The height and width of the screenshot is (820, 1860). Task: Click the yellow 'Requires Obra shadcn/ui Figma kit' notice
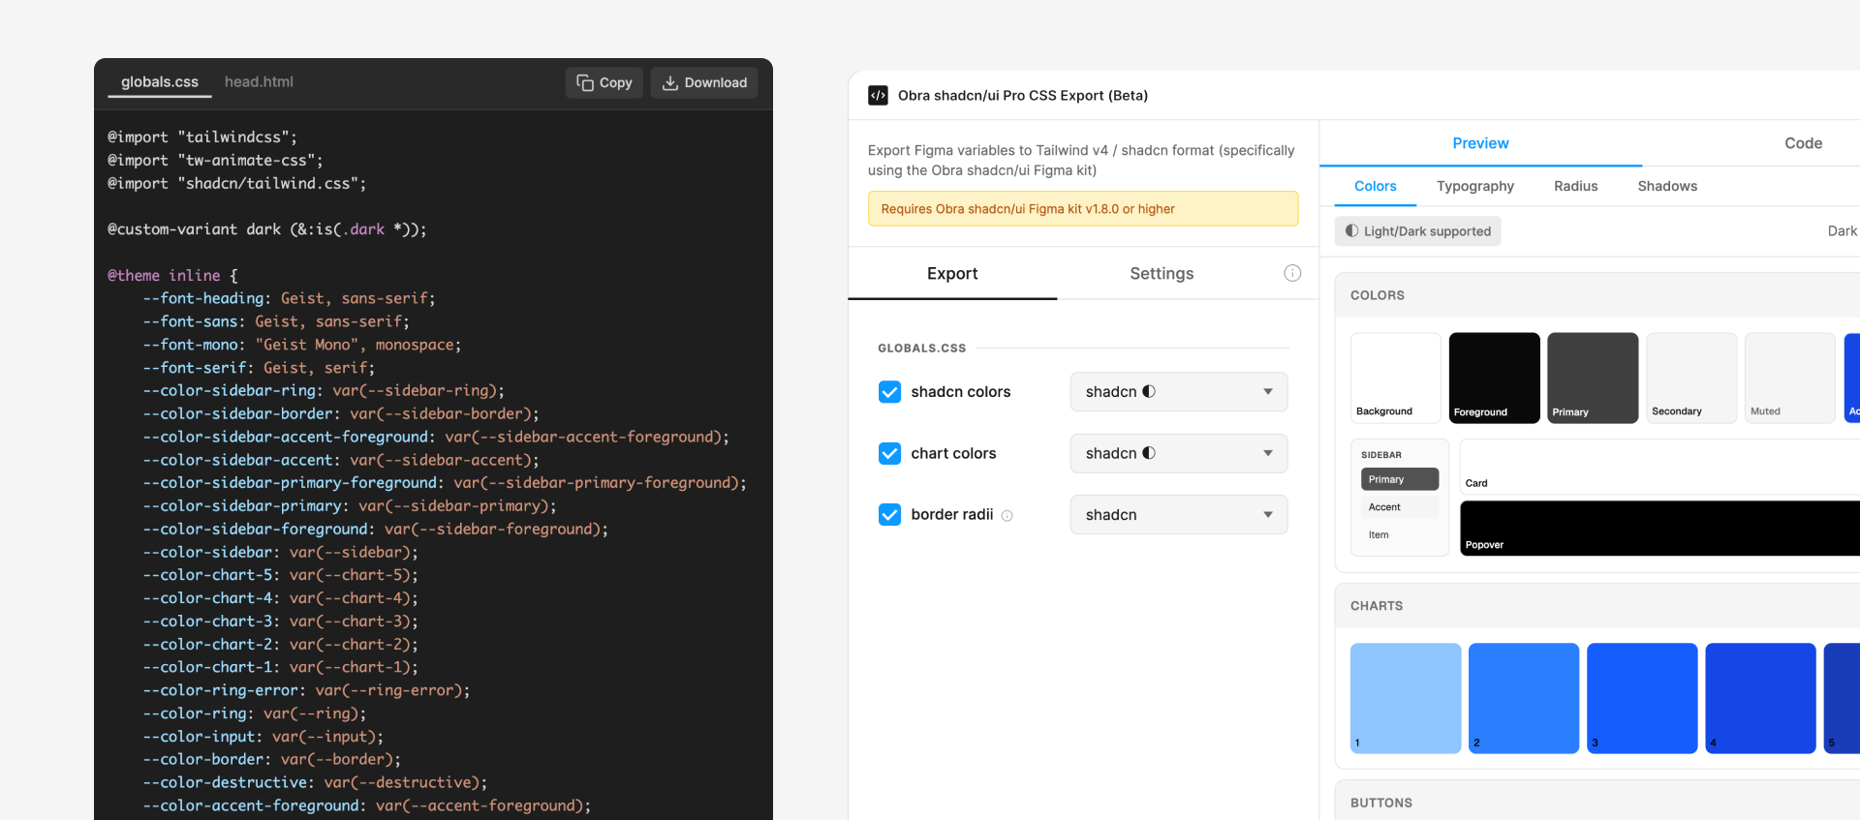point(1083,209)
